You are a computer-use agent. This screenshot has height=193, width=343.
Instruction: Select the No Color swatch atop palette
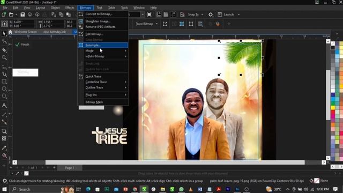point(333,43)
